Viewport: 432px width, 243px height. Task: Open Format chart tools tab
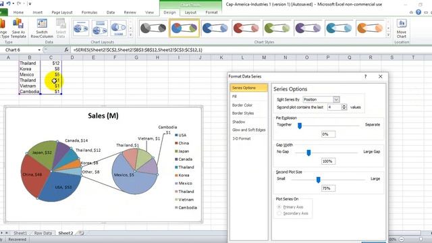[211, 12]
